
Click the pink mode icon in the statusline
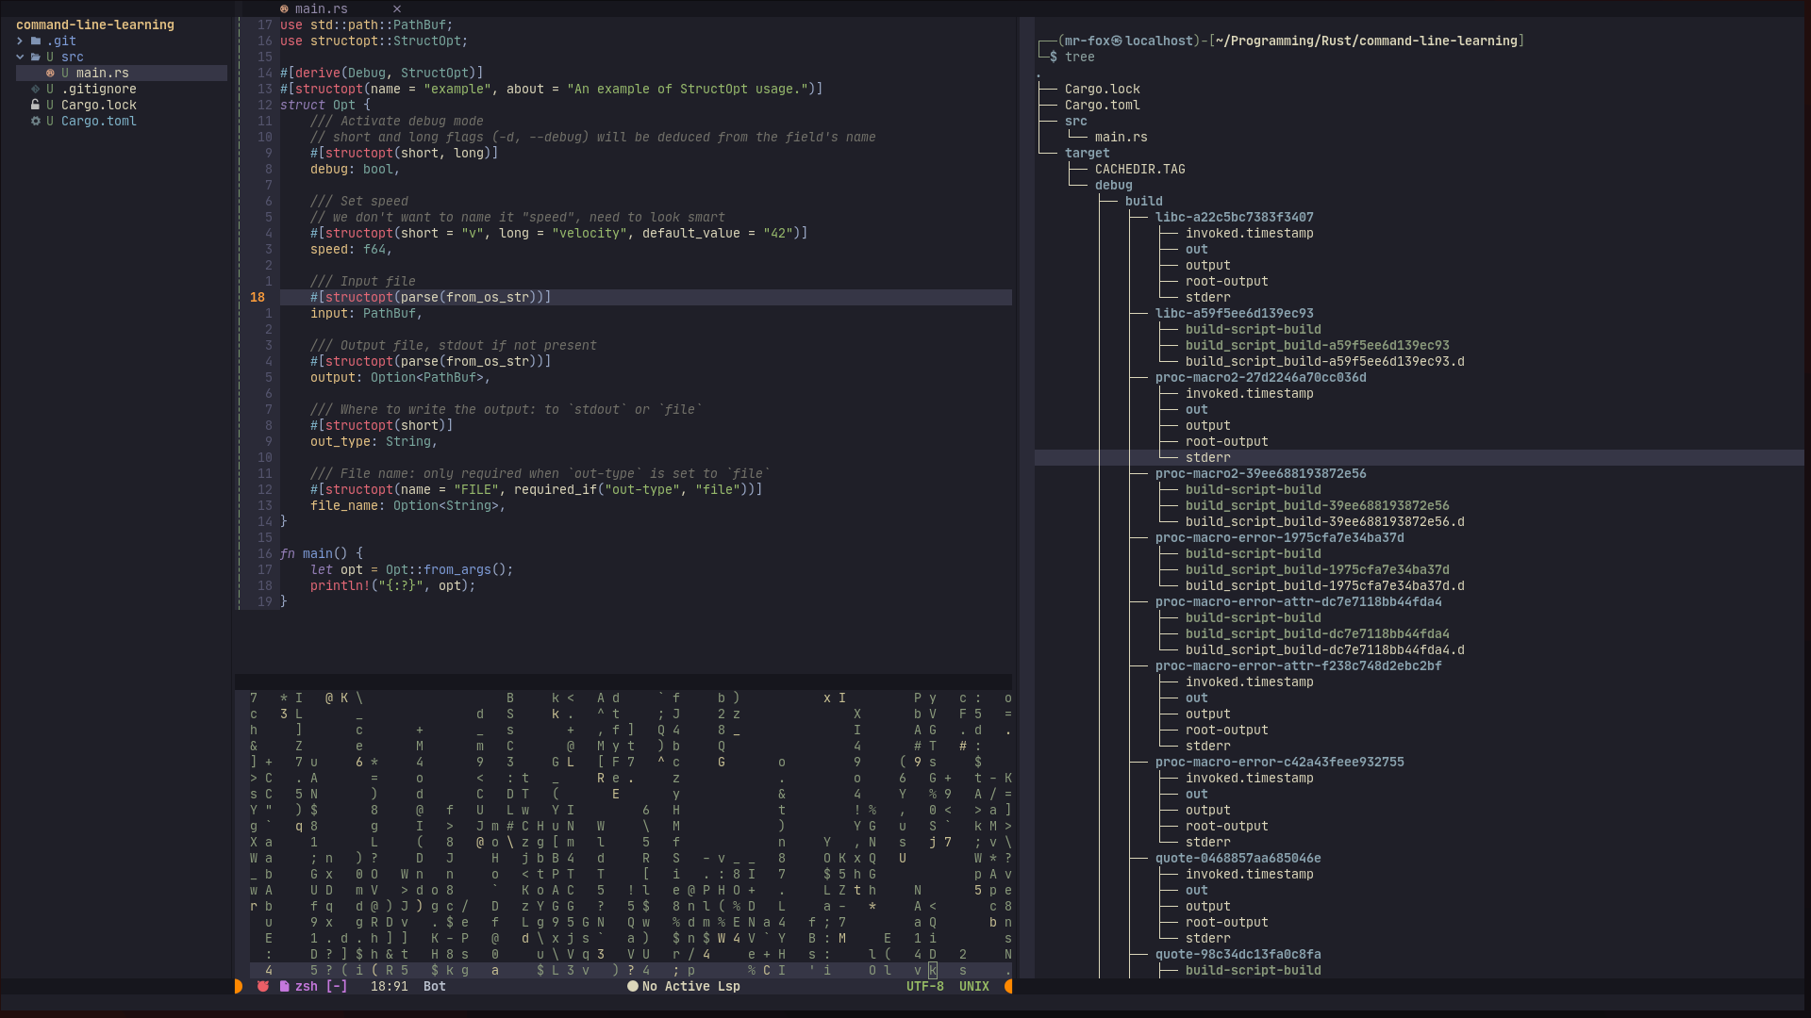(x=263, y=986)
